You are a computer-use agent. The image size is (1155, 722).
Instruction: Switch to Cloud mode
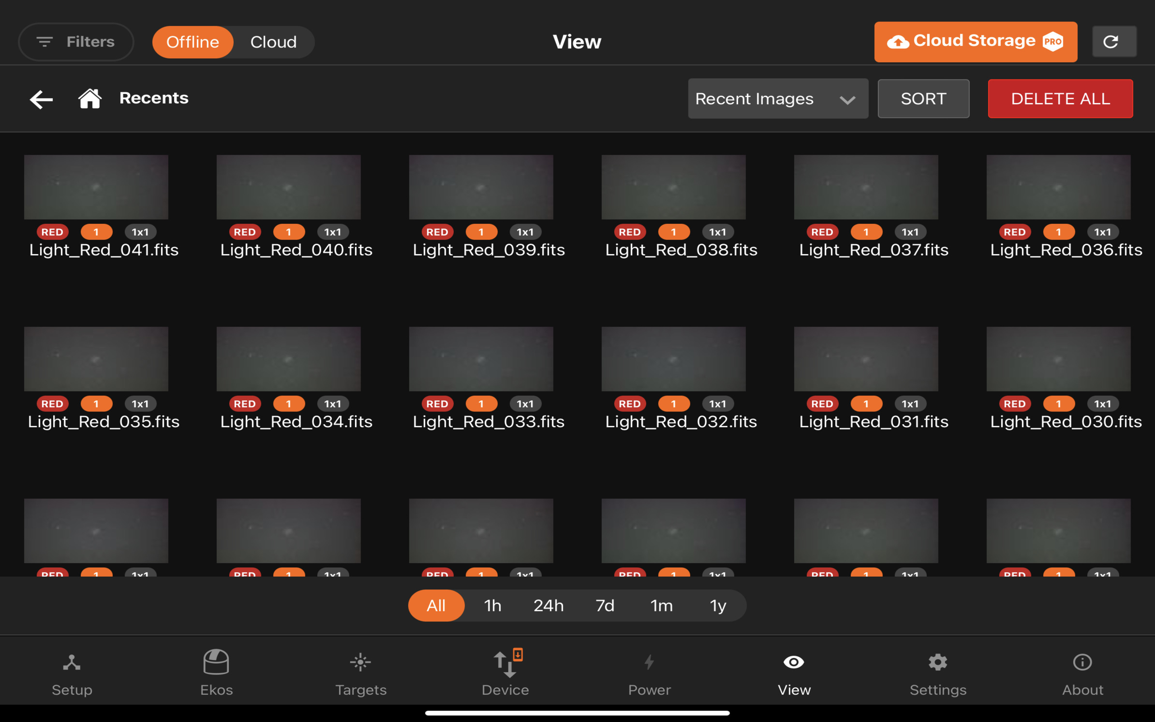[273, 42]
